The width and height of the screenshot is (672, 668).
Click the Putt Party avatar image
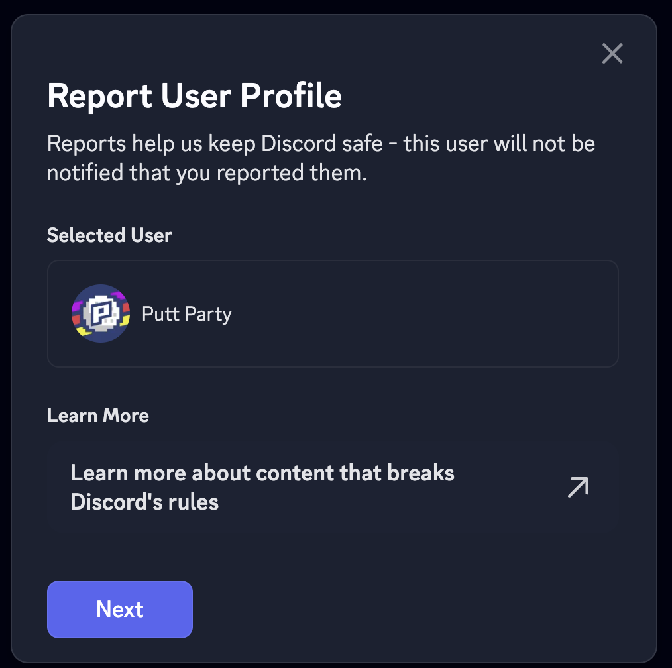click(x=101, y=313)
